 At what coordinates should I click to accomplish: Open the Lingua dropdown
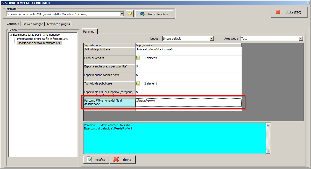(x=212, y=39)
